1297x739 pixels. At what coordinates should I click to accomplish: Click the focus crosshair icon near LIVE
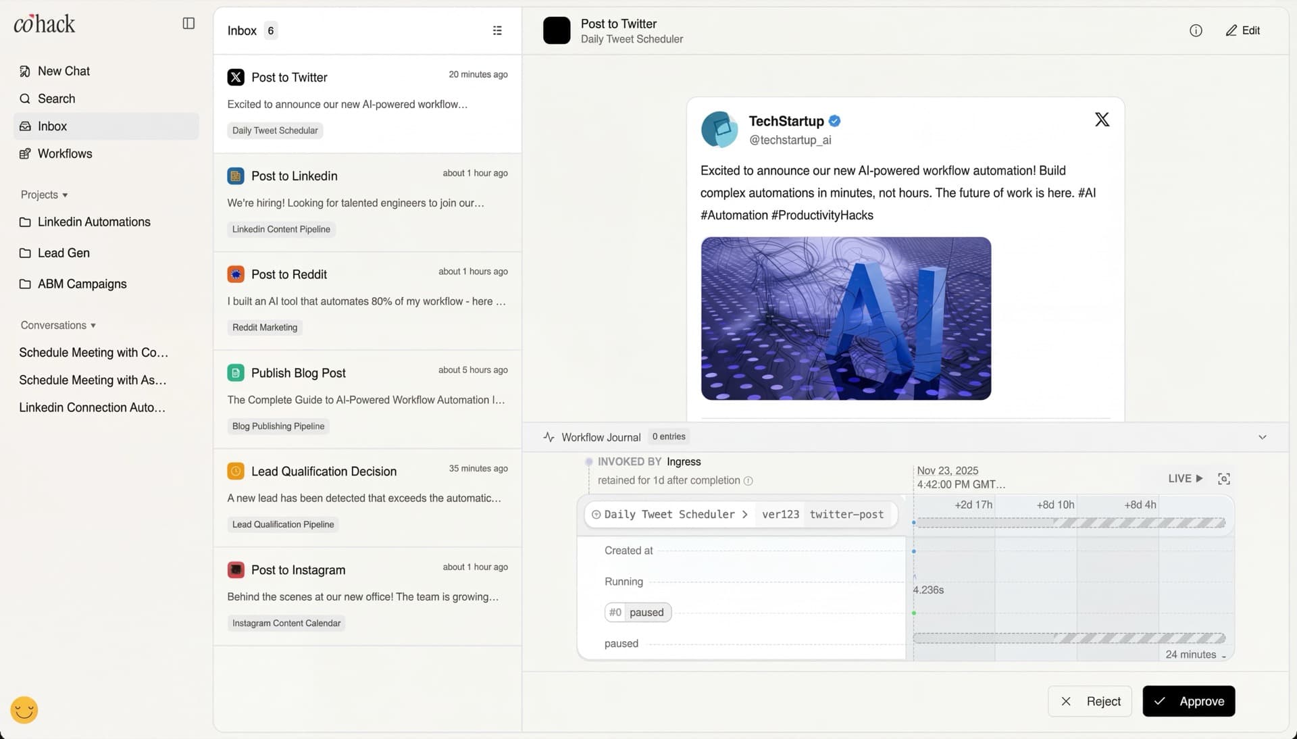(1225, 478)
